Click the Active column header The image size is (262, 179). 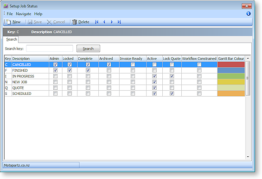click(154, 59)
